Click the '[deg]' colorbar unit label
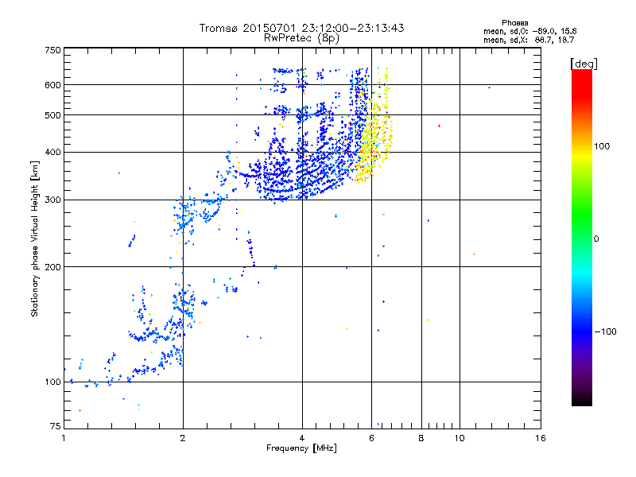Image resolution: width=636 pixels, height=477 pixels. click(x=584, y=64)
